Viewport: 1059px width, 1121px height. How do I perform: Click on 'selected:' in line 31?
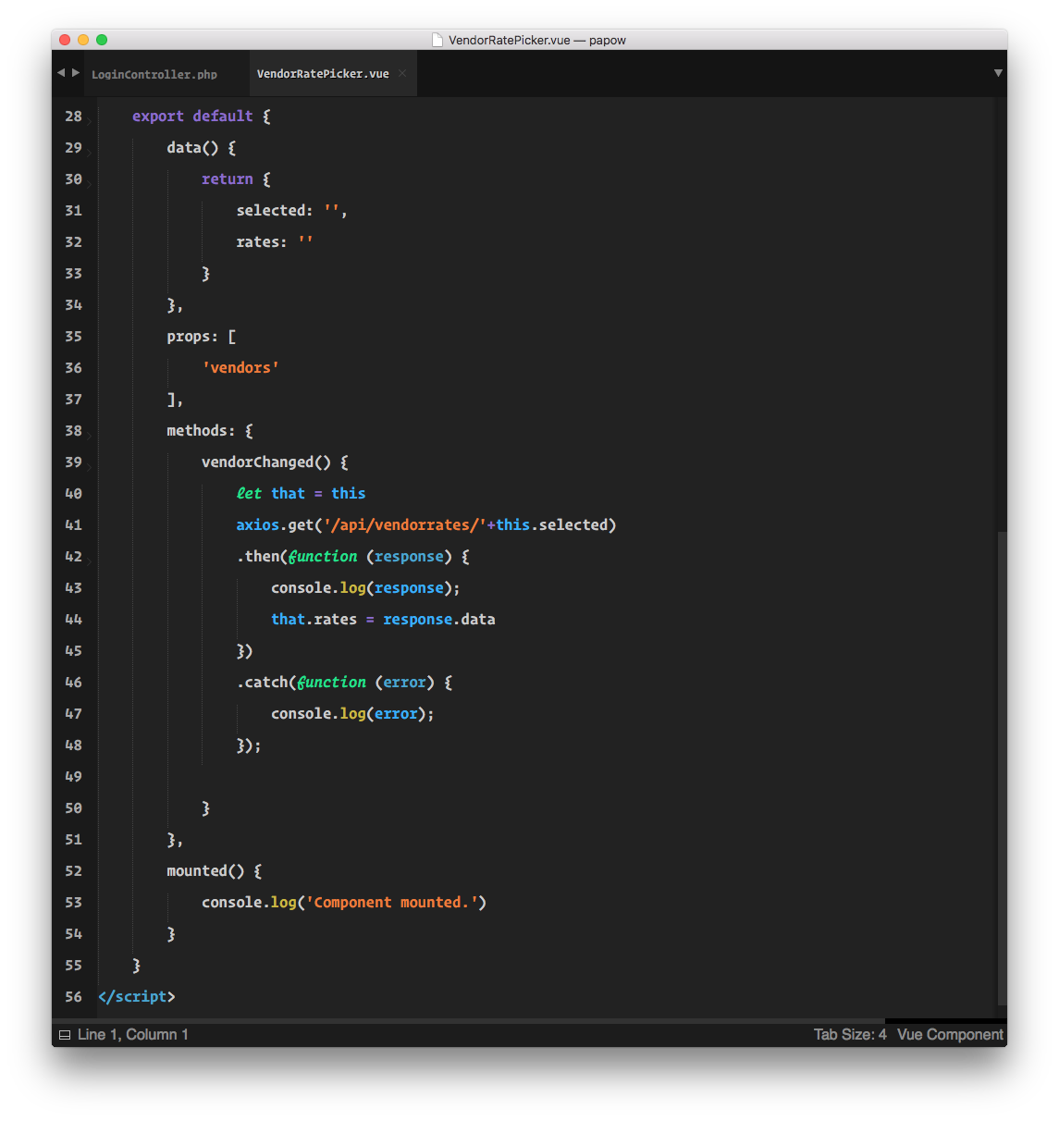coord(275,211)
